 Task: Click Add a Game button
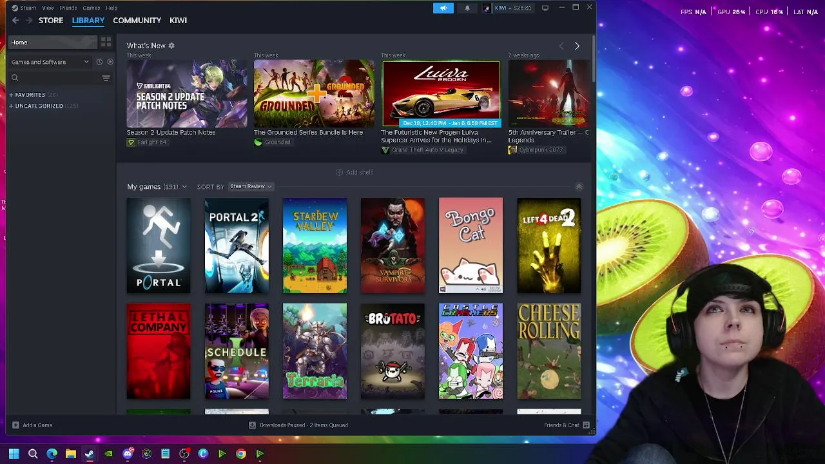coord(32,425)
